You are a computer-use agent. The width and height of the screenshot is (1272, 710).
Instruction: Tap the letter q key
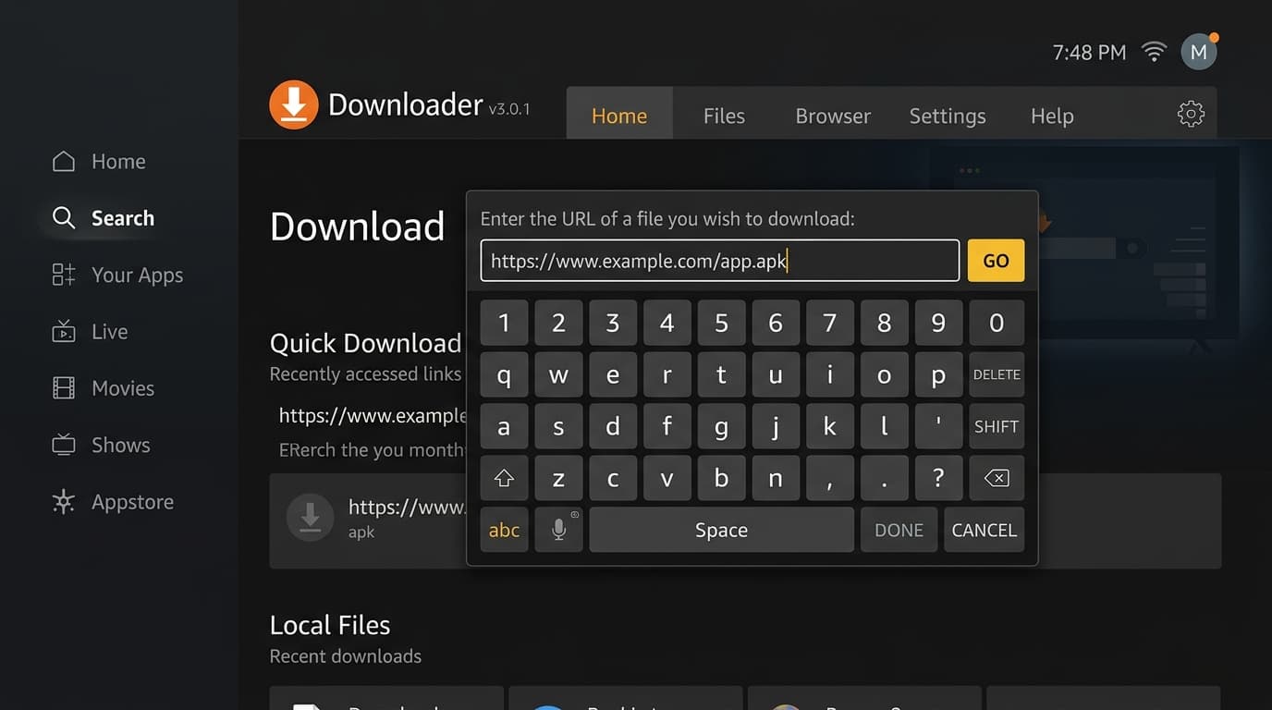click(504, 374)
